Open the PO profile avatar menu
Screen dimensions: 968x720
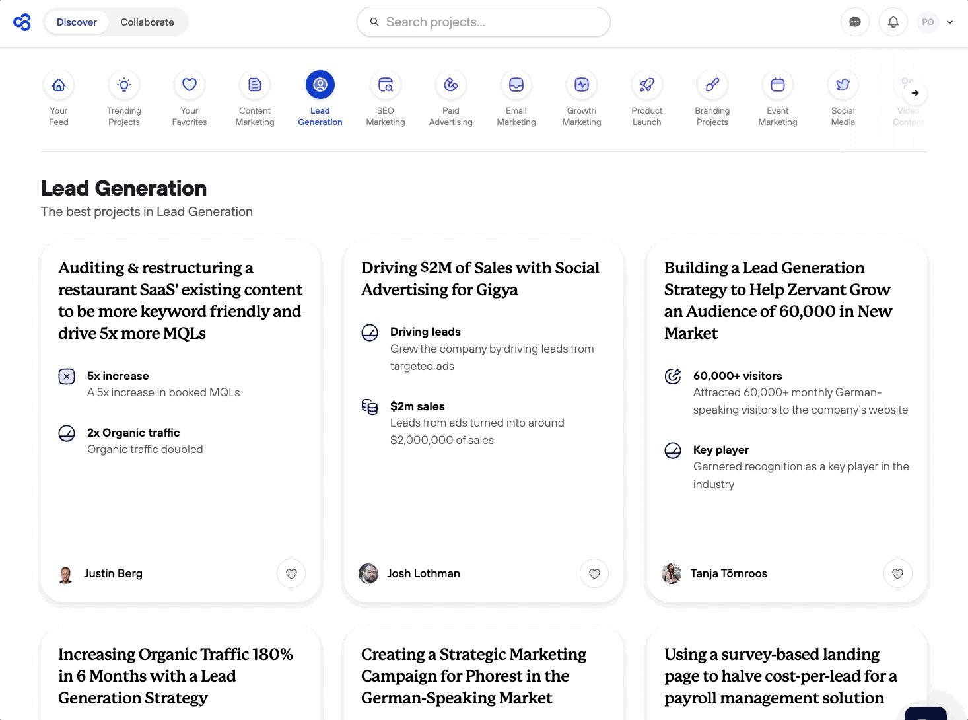[x=928, y=22]
